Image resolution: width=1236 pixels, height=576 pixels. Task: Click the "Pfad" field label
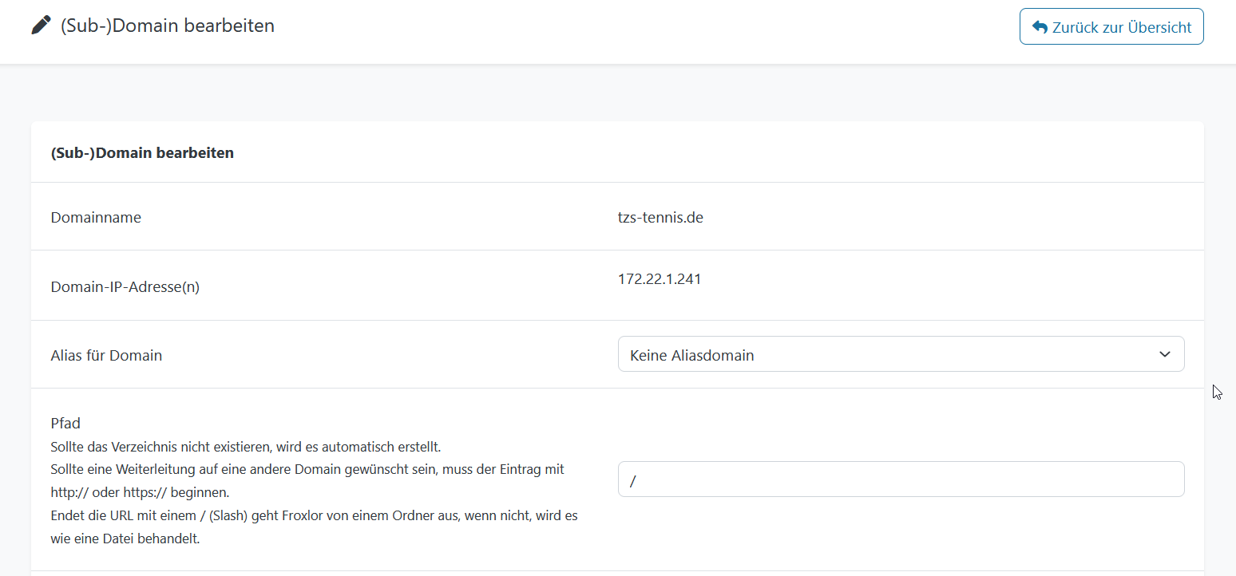(65, 423)
